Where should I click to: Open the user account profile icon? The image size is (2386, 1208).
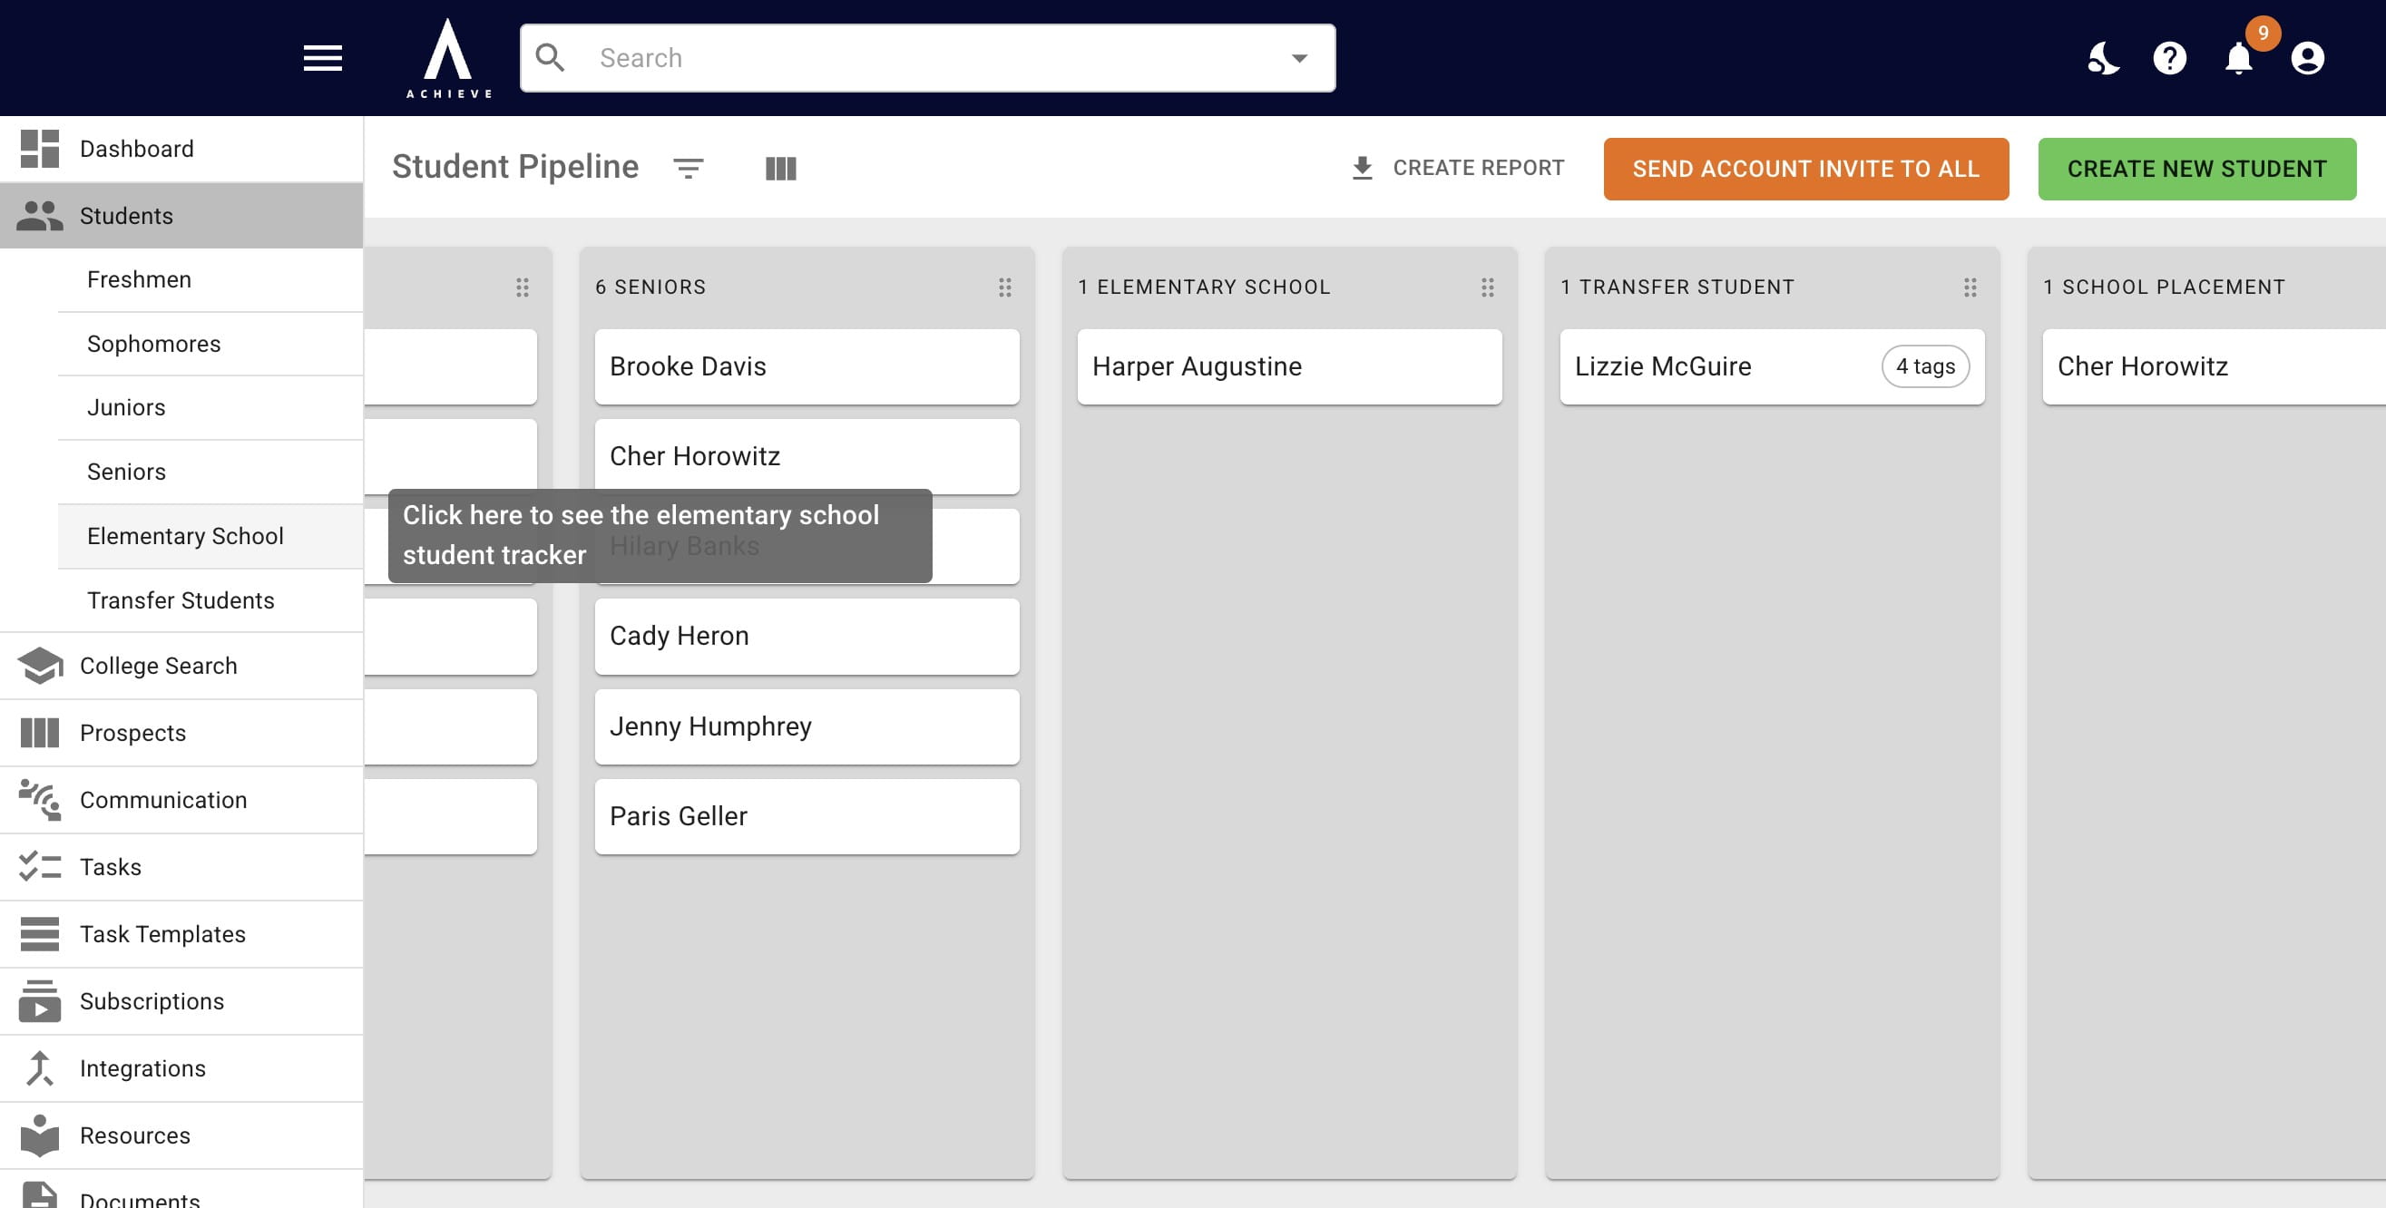coord(2307,58)
